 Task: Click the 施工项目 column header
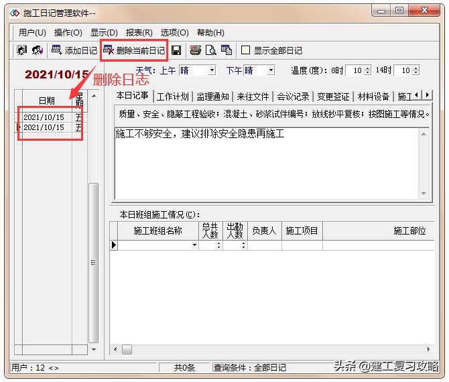click(302, 231)
